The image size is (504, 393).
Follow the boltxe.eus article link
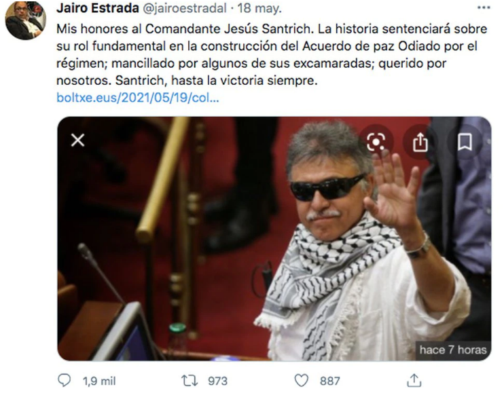[138, 97]
